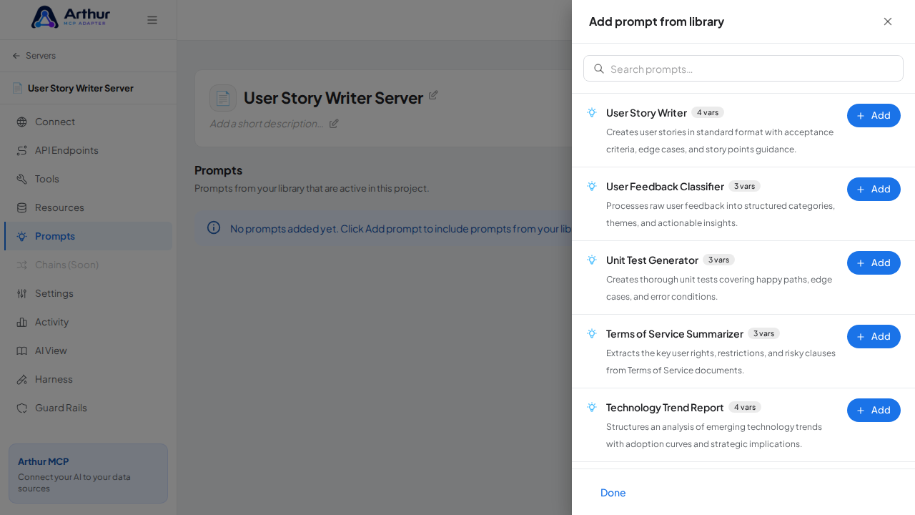Open the Resources page
The height and width of the screenshot is (515, 915).
[88, 207]
